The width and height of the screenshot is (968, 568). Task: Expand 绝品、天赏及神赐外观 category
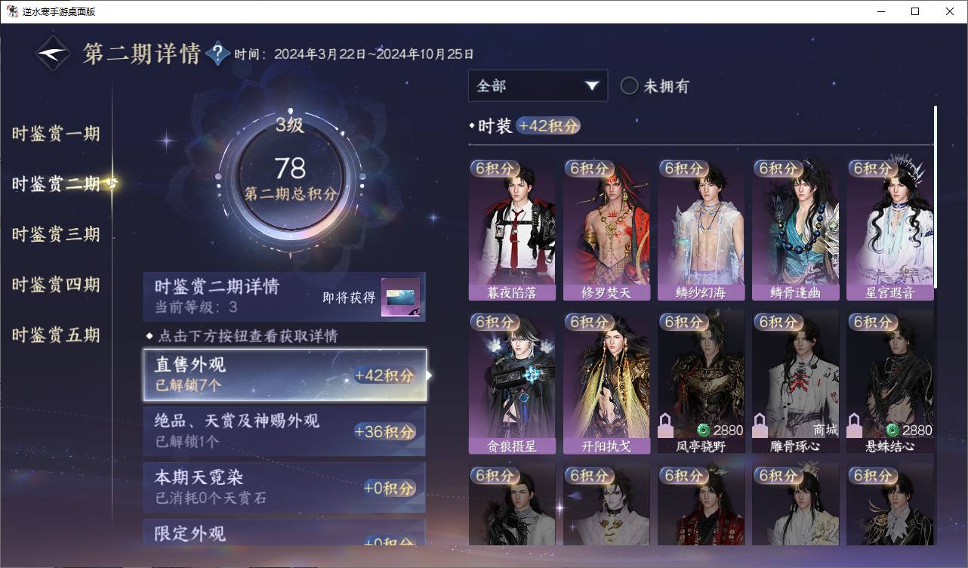(285, 431)
